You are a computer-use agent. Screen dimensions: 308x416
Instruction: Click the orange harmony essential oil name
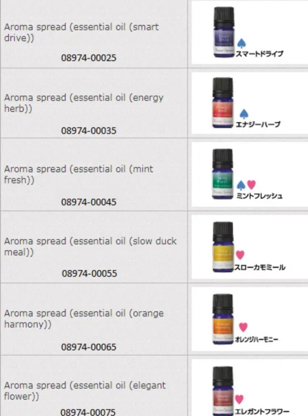point(83,319)
